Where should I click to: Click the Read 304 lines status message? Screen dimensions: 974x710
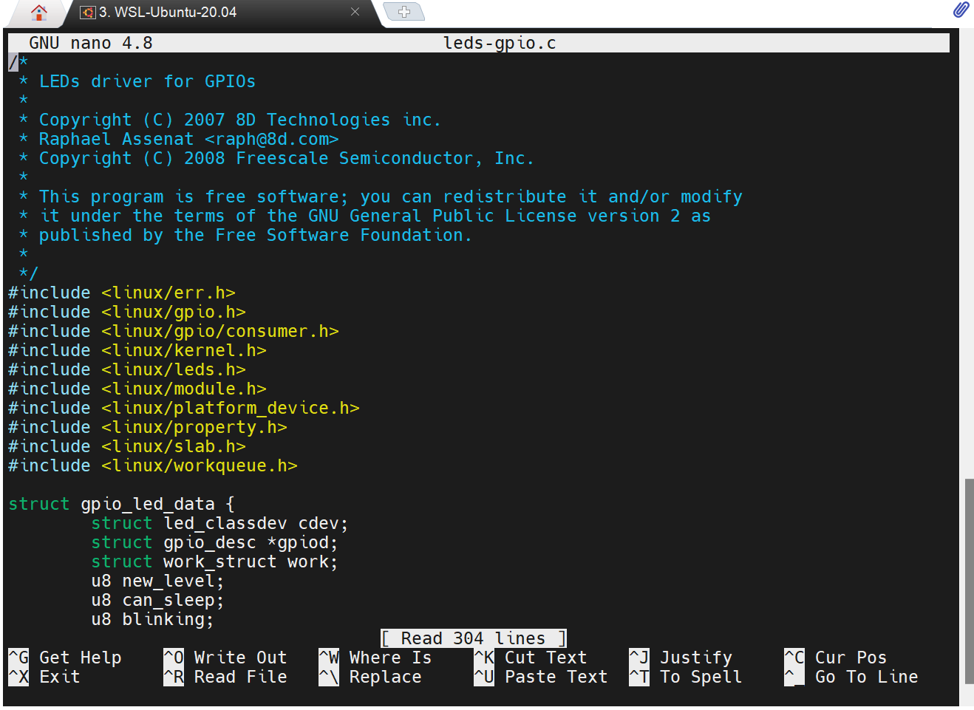473,638
